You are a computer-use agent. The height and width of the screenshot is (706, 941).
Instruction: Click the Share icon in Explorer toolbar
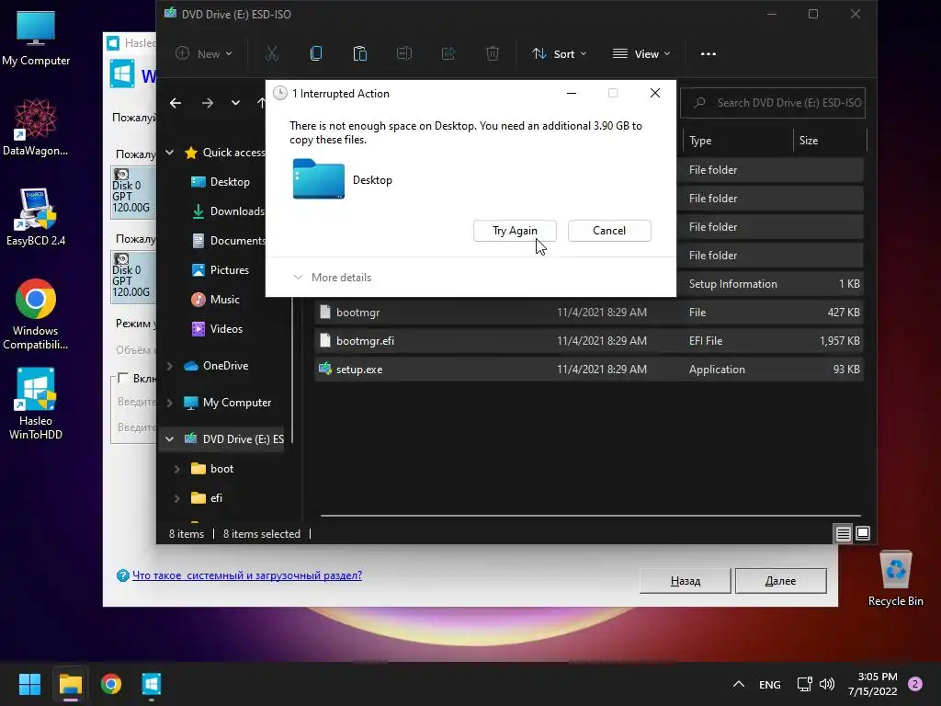point(448,54)
